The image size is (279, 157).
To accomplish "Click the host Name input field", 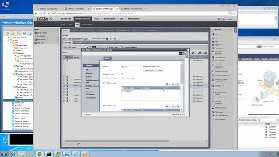I will (132, 67).
